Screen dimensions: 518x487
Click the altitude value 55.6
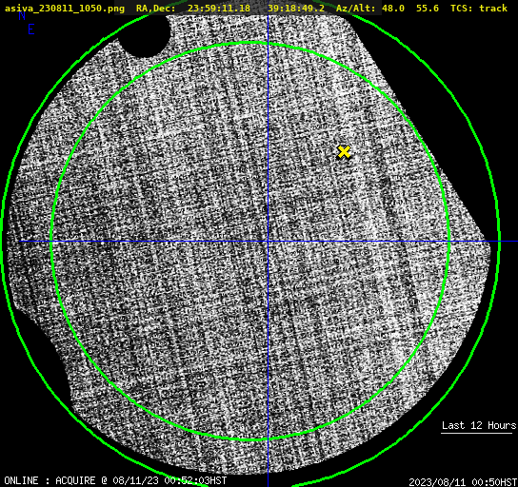pyautogui.click(x=428, y=8)
